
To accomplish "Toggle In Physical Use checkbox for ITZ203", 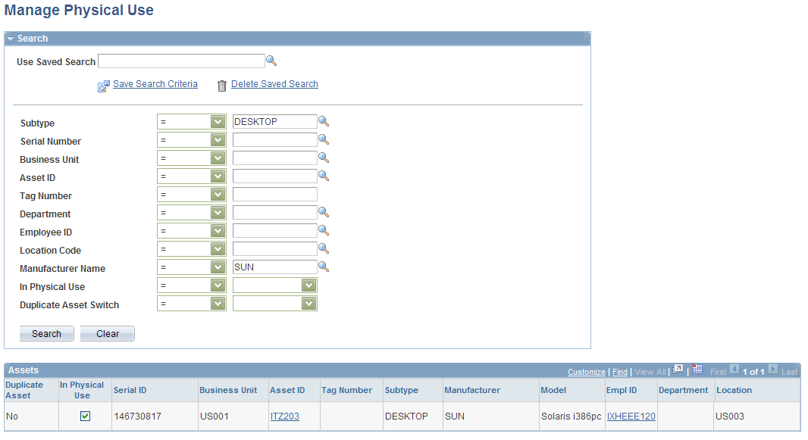I will point(86,416).
